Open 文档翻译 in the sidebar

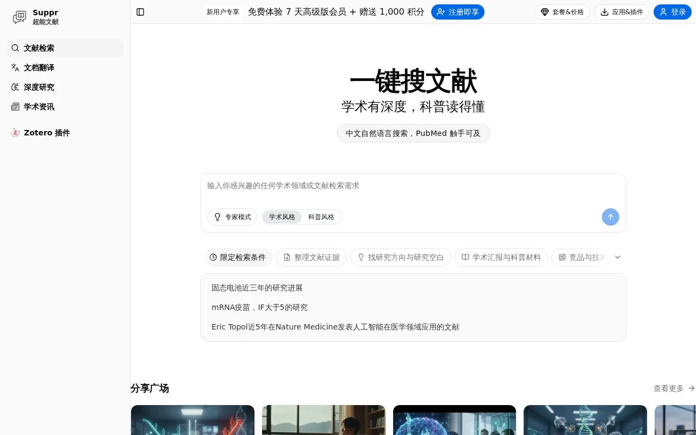point(65,67)
